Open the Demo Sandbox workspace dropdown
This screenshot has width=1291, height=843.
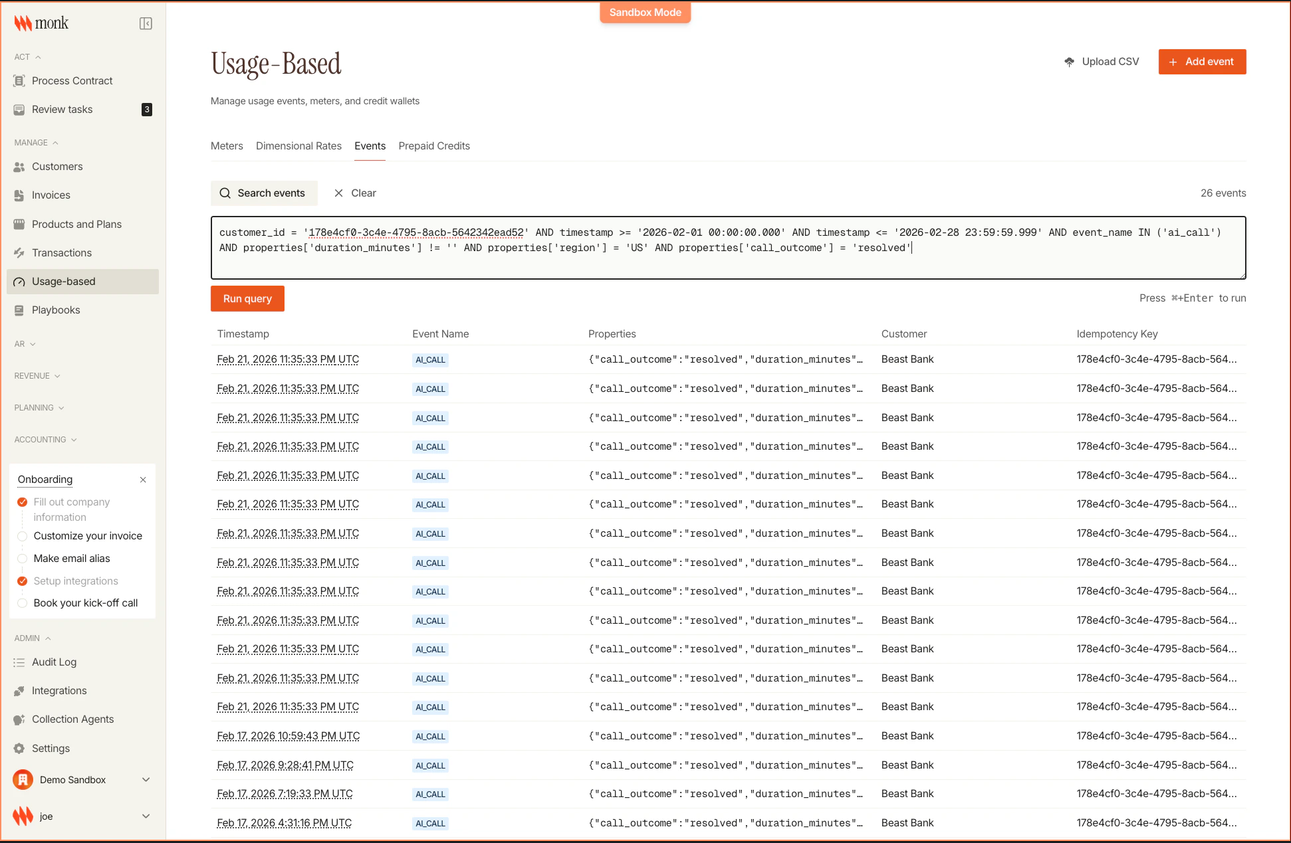coord(146,779)
